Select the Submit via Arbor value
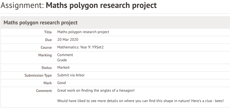230x110 pixels. [x=71, y=75]
